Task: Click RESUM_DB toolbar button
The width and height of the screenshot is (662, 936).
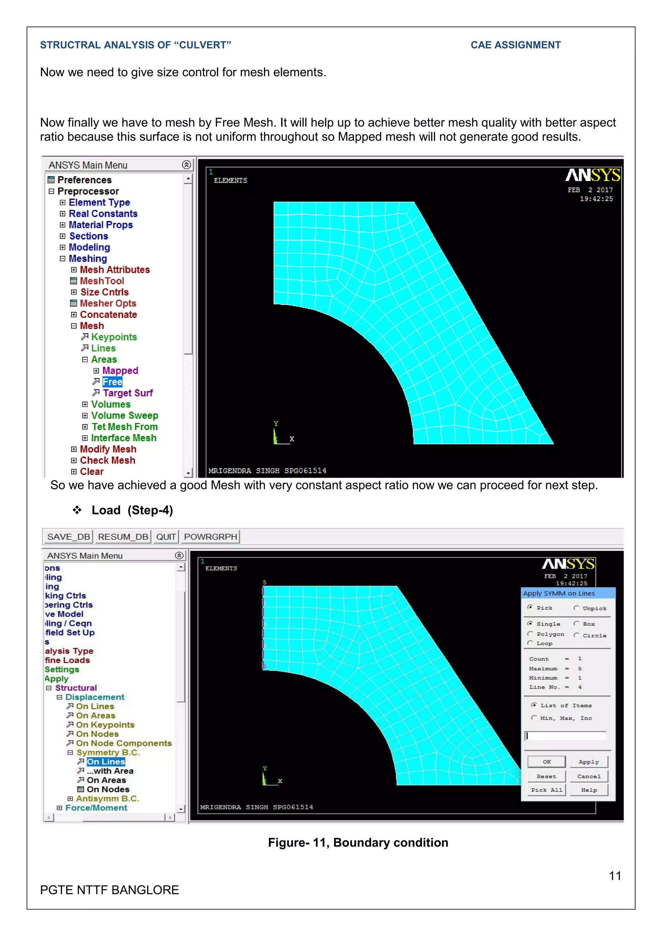Action: click(123, 537)
